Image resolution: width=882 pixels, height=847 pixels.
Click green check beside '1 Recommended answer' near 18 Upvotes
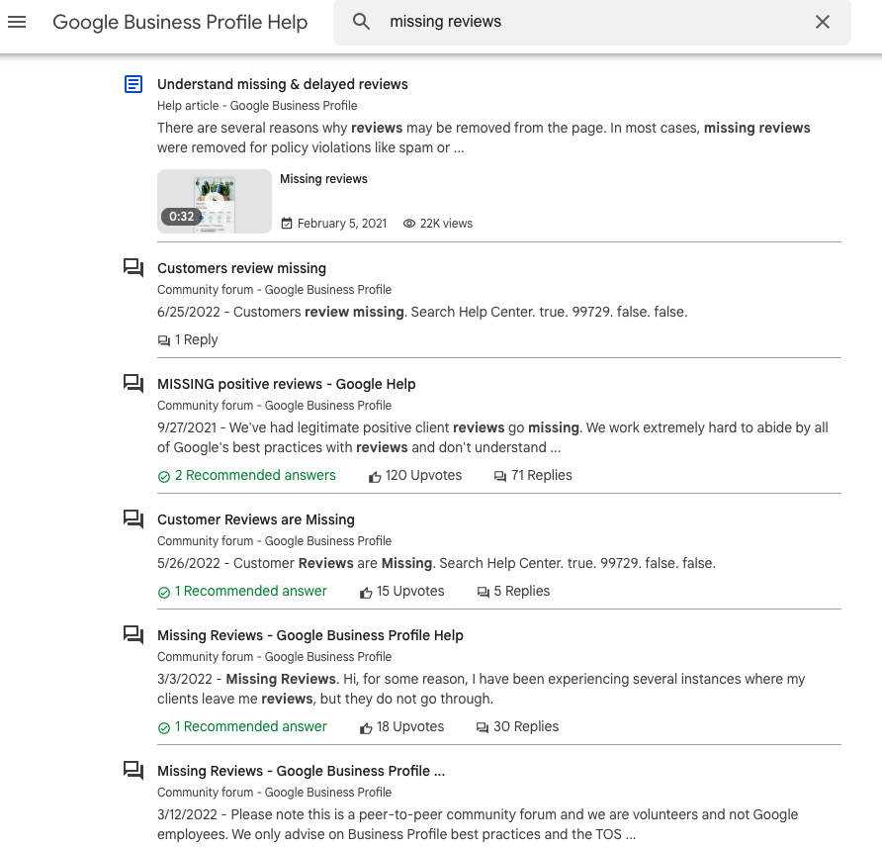pyautogui.click(x=164, y=727)
